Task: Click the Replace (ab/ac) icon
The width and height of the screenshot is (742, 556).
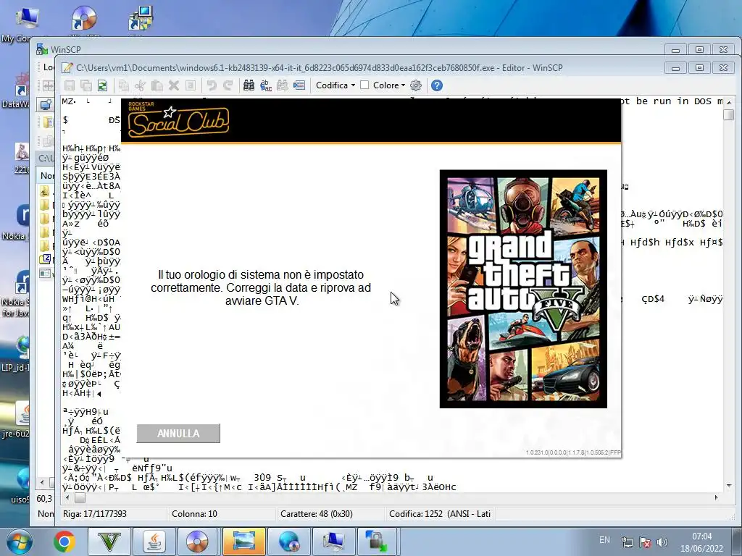Action: click(266, 85)
